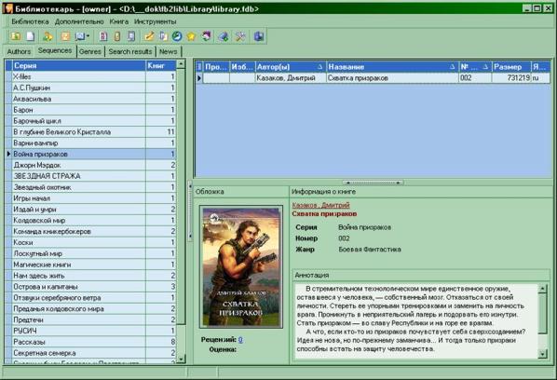The width and height of the screenshot is (557, 380).
Task: Open the reviews count link
Action: (x=240, y=340)
